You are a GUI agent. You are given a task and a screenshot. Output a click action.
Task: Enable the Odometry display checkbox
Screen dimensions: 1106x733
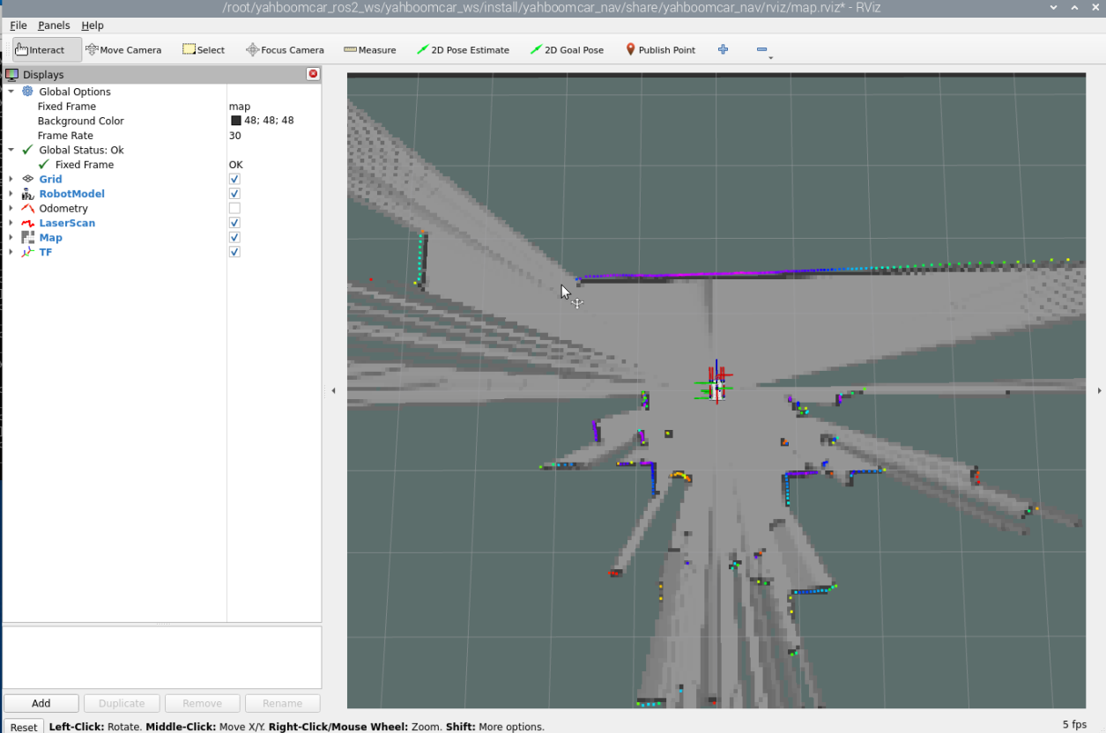point(234,209)
